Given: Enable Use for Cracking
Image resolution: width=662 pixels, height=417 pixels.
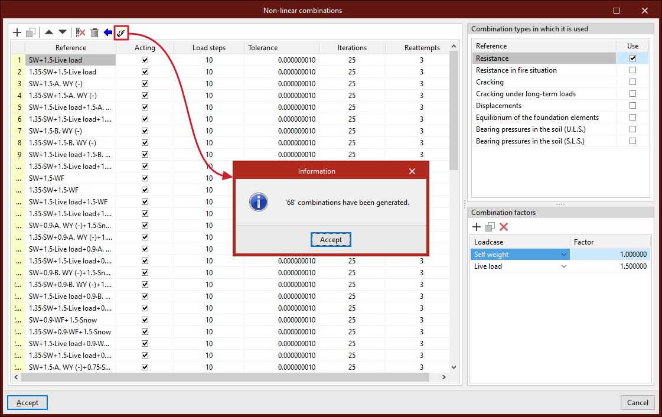Looking at the screenshot, I should 632,82.
